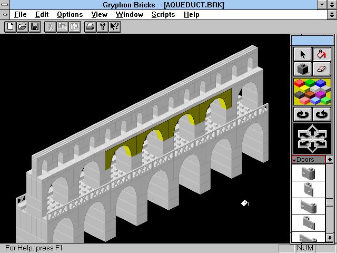Pick the purple brick color
Image resolution: width=337 pixels, height=253 pixels.
coord(321,94)
